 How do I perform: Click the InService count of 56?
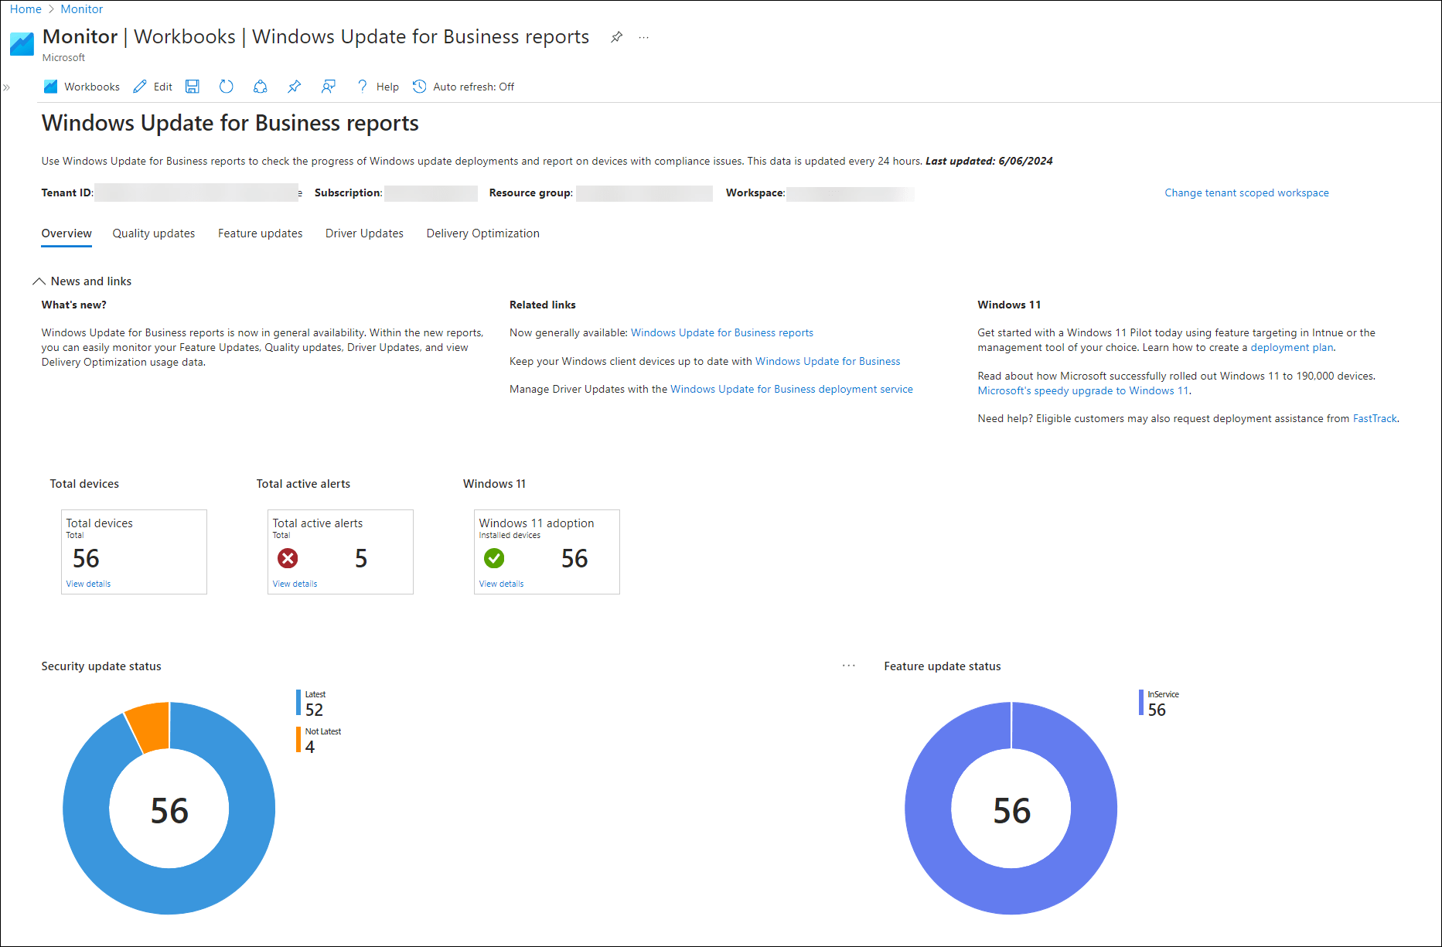pos(1157,710)
